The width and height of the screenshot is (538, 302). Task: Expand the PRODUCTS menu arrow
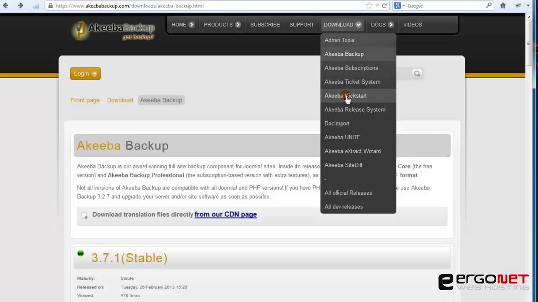pos(238,25)
